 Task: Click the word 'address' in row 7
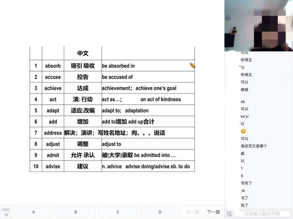pyautogui.click(x=53, y=133)
